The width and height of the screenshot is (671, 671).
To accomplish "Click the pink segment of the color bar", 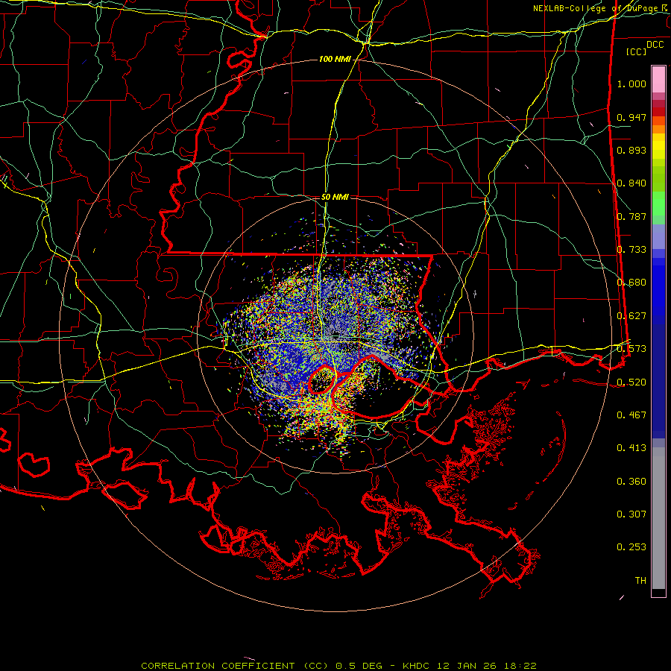I will (x=658, y=79).
